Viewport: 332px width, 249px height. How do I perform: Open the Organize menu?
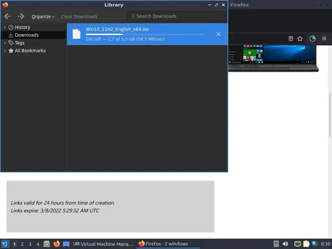tap(43, 17)
